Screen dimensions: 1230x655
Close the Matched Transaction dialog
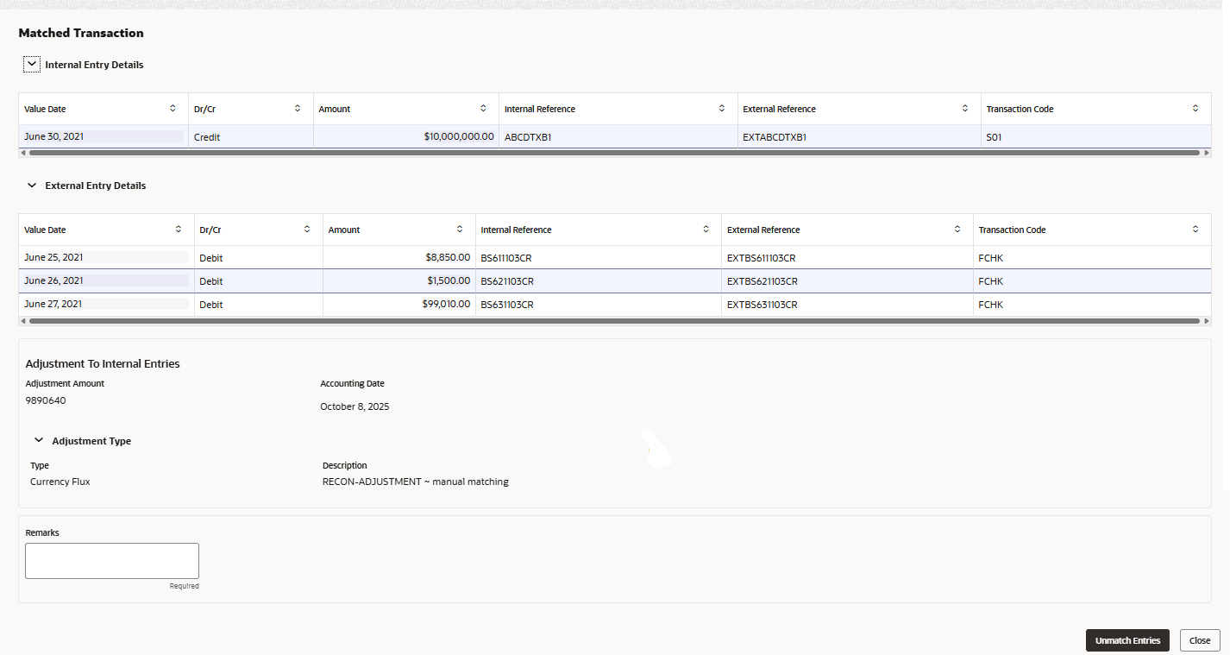1200,640
